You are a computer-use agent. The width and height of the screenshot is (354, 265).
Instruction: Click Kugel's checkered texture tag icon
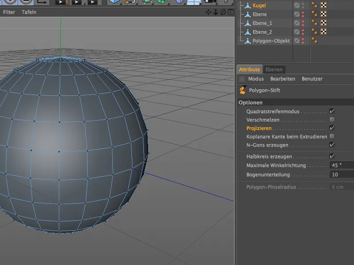coord(324,5)
